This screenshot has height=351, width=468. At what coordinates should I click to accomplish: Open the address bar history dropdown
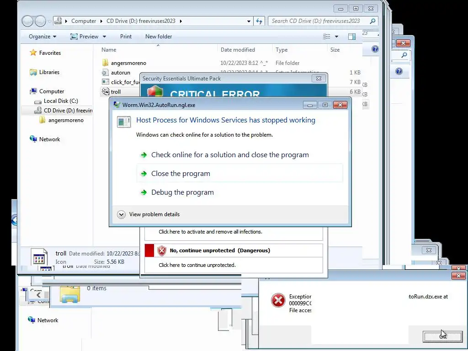[249, 21]
